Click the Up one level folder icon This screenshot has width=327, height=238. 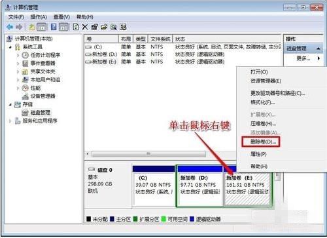click(x=32, y=27)
